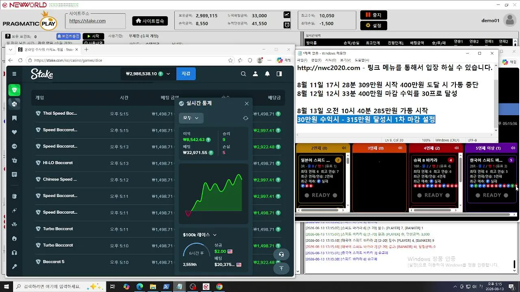Viewport: 520px width, 292px height.
Task: Open the 파일 menu in Notepad
Action: [301, 60]
